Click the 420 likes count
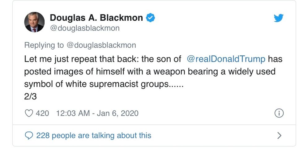The image size is (303, 150). [42, 113]
